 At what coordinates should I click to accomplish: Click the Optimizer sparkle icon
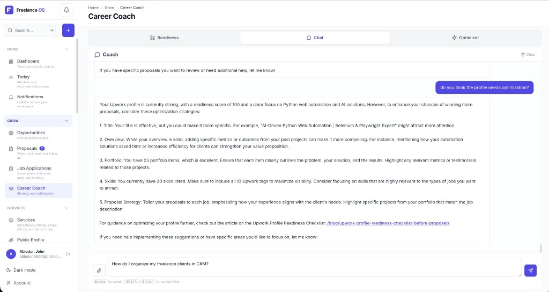454,38
